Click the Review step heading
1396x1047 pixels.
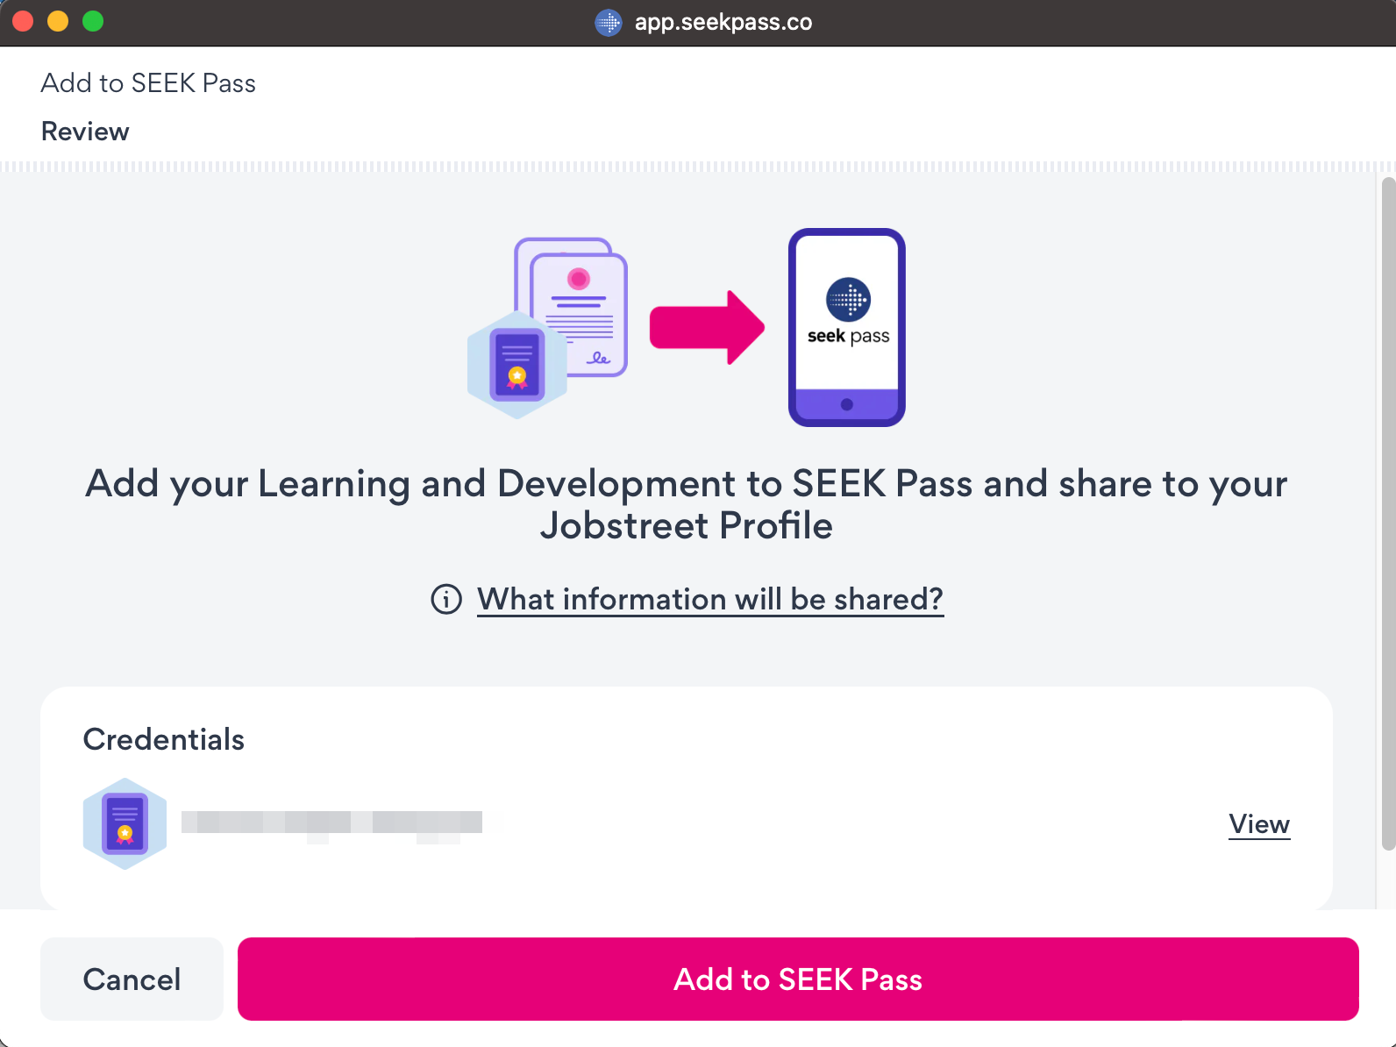point(85,132)
